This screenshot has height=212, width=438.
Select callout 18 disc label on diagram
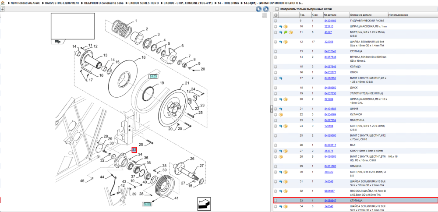pos(143,57)
